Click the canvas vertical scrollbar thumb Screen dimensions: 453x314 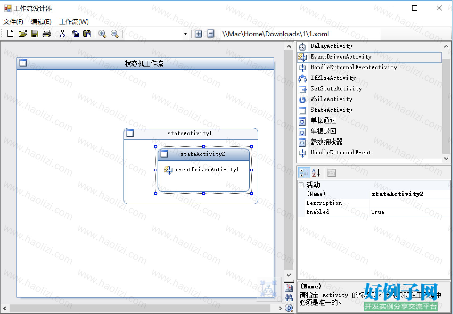289,160
